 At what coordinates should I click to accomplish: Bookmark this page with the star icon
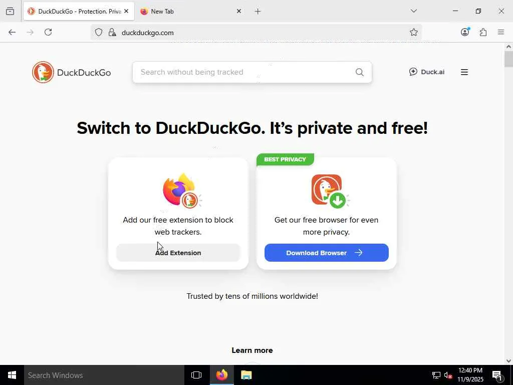click(x=414, y=33)
